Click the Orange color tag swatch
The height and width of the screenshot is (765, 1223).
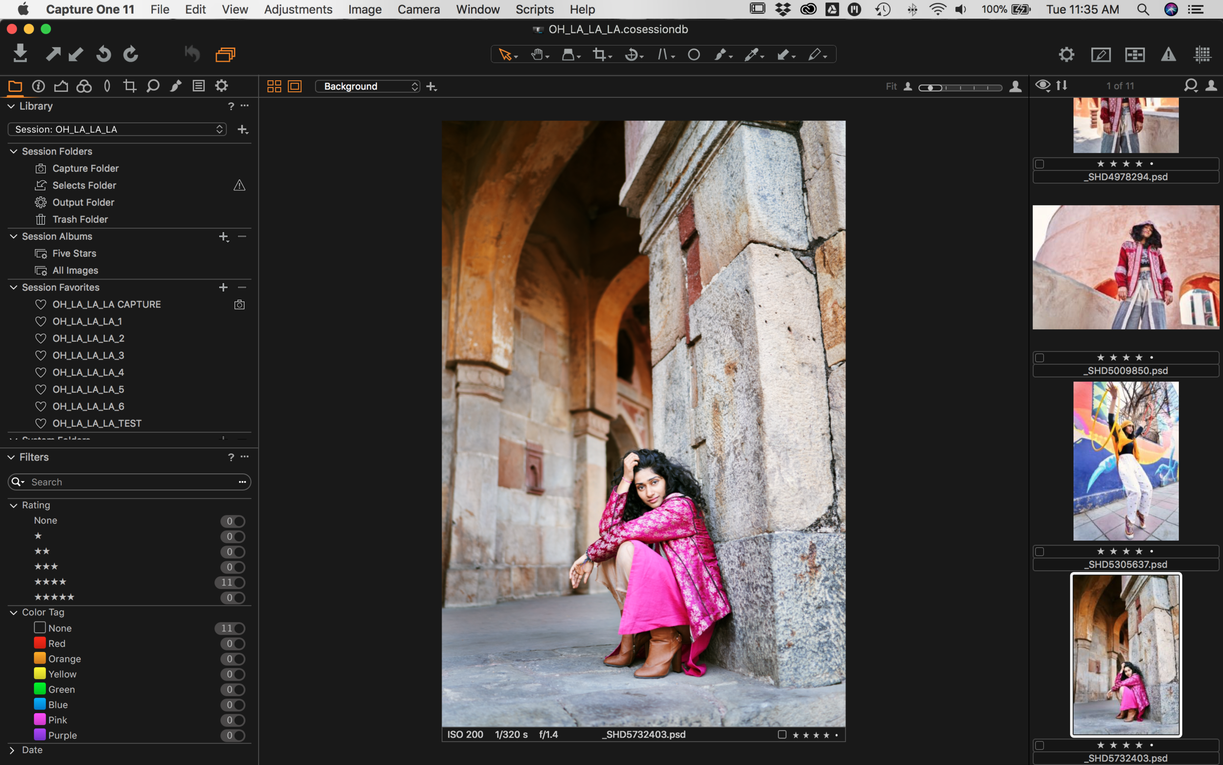point(40,658)
